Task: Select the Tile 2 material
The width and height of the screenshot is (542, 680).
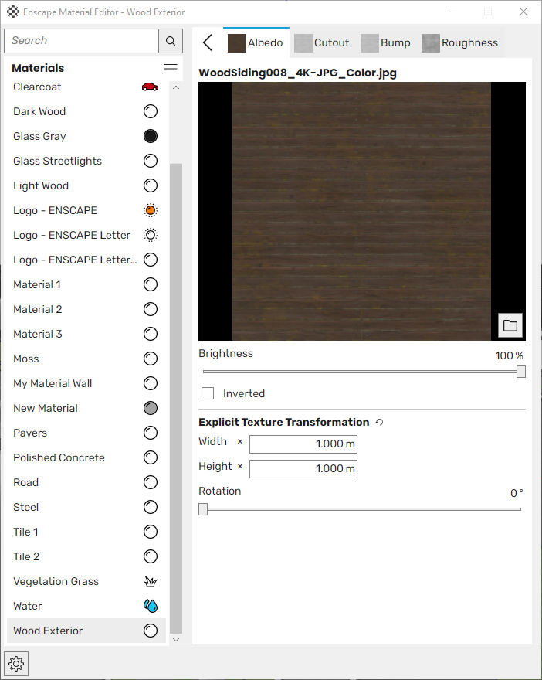Action: [x=86, y=556]
